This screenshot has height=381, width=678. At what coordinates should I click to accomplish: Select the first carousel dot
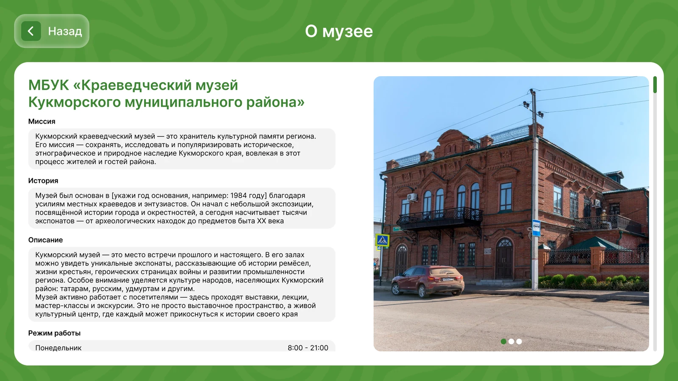coord(503,341)
